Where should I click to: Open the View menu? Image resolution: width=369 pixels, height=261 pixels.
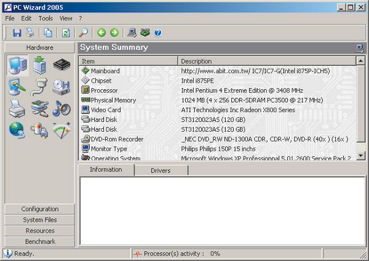[x=66, y=18]
